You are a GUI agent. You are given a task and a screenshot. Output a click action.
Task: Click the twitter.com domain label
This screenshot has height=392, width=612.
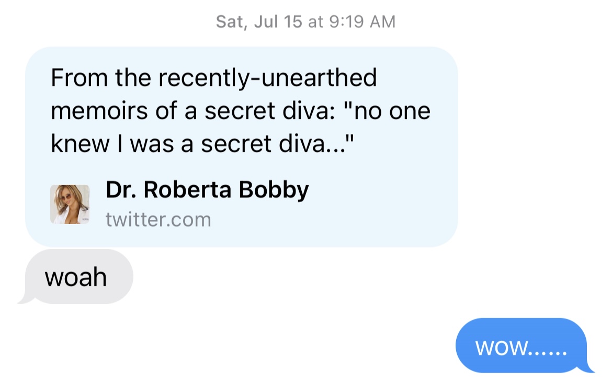click(158, 219)
